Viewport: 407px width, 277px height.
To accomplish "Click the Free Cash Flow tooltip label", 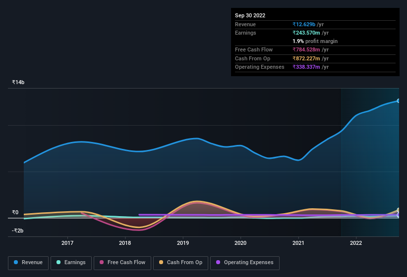I will pos(254,49).
